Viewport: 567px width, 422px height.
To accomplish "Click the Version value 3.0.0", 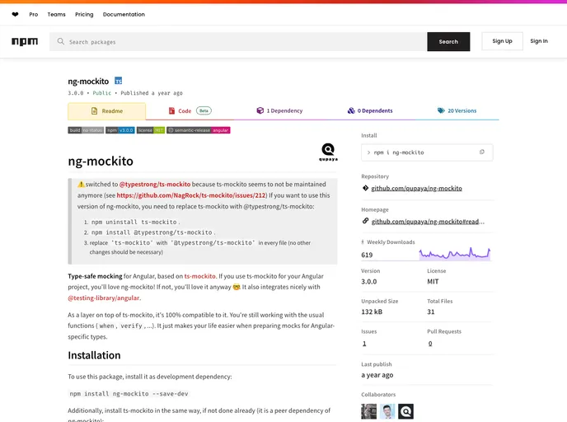I will pyautogui.click(x=369, y=281).
